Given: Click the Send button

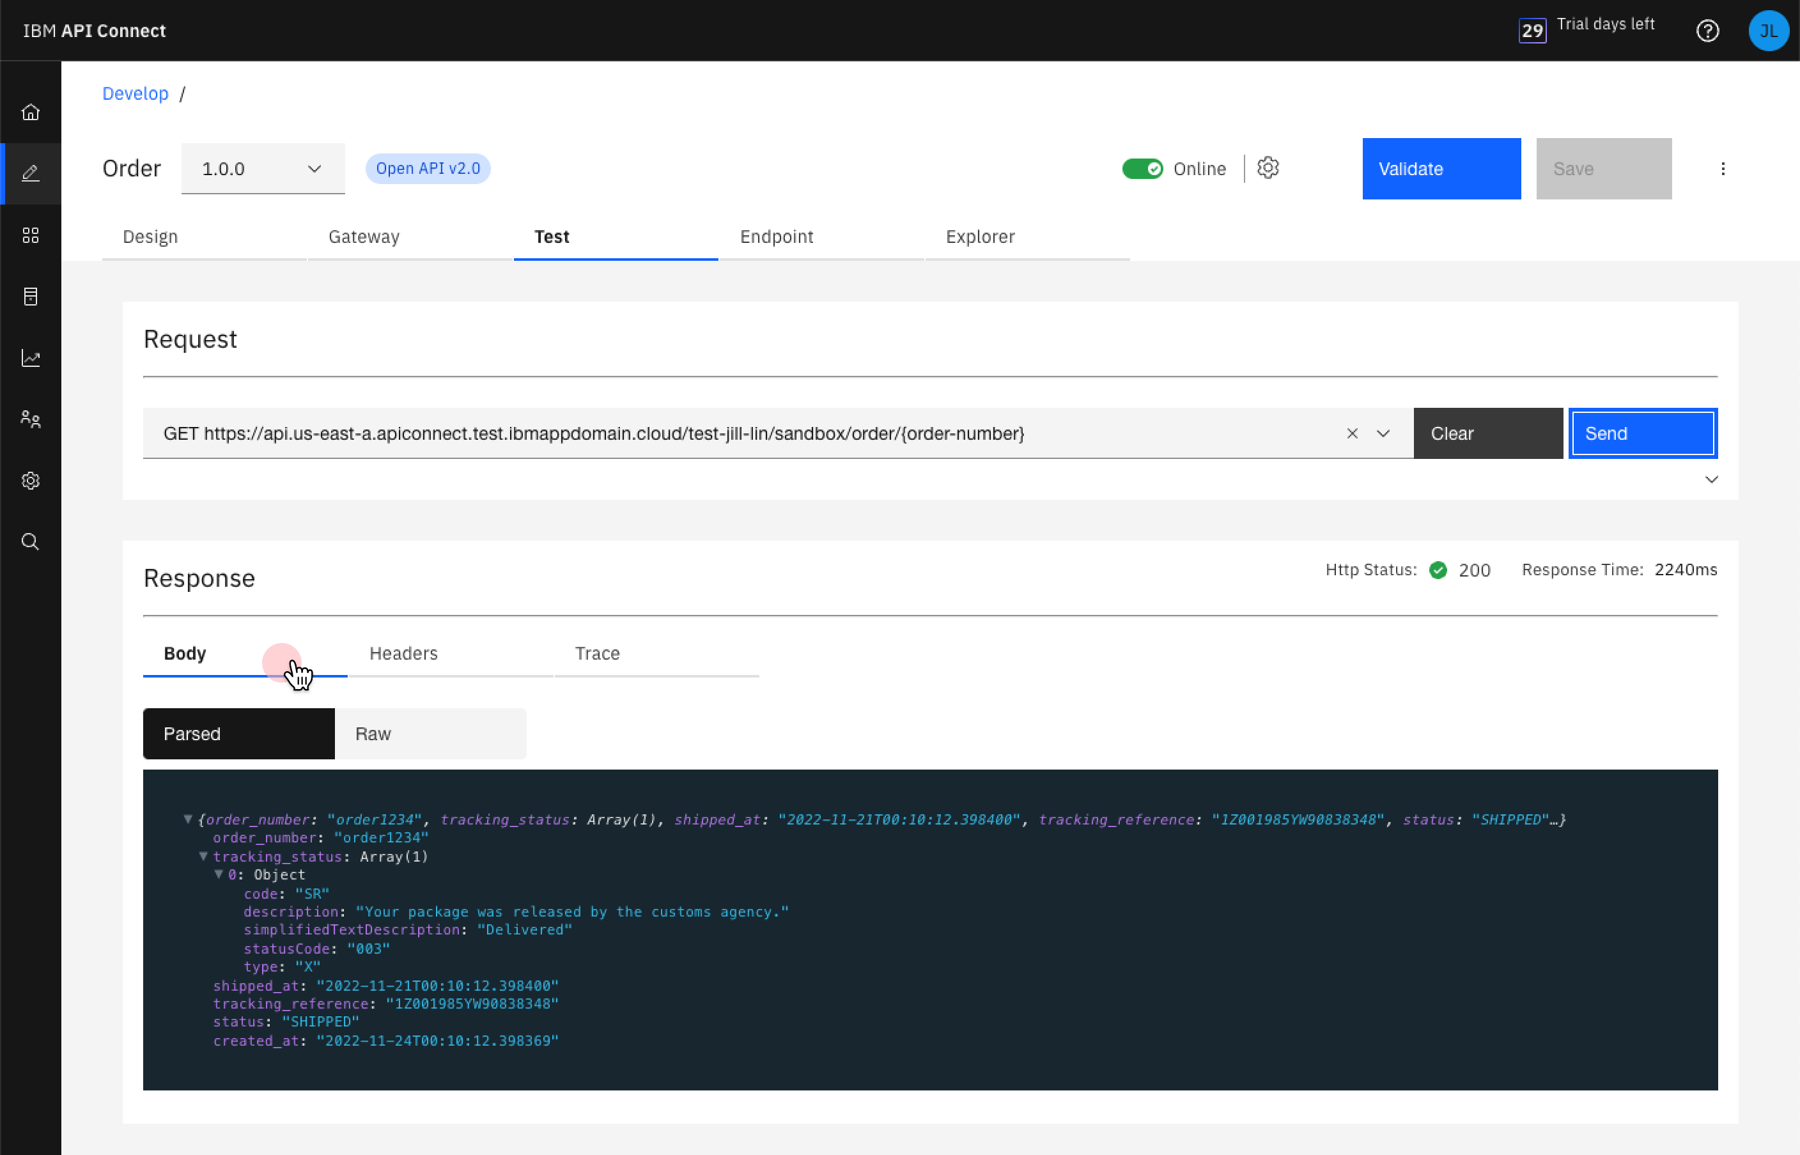Looking at the screenshot, I should point(1641,433).
